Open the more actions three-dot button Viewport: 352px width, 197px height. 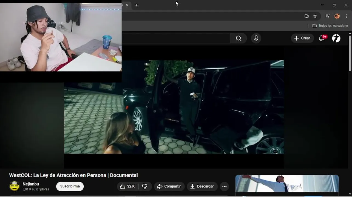click(224, 186)
